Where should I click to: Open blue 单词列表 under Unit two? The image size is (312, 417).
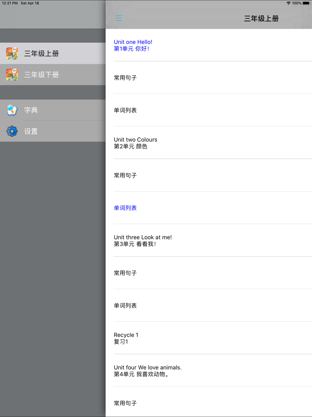pyautogui.click(x=209, y=208)
